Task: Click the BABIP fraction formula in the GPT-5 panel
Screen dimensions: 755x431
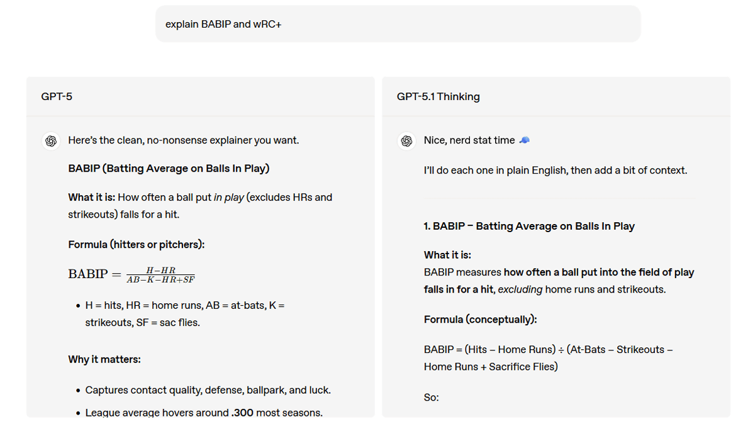Action: click(131, 274)
